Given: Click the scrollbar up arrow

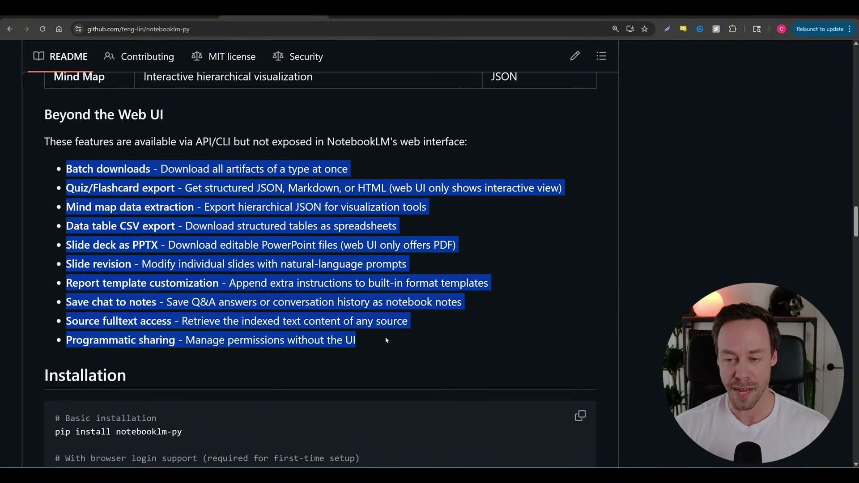Looking at the screenshot, I should point(855,43).
